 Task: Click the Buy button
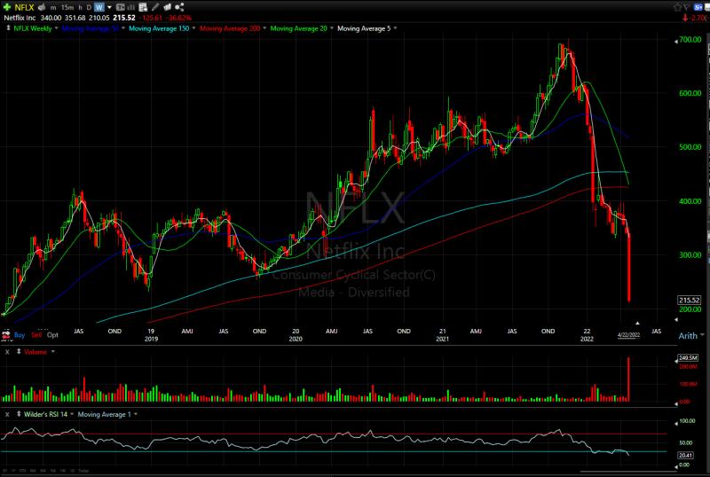click(x=20, y=335)
